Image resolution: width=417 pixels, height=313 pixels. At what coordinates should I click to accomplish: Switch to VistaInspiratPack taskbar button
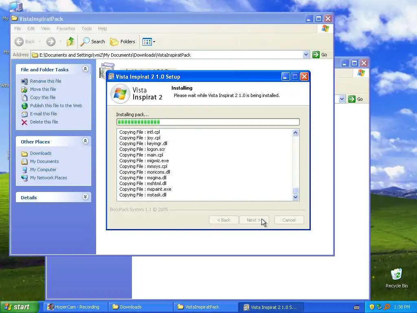pos(206,307)
